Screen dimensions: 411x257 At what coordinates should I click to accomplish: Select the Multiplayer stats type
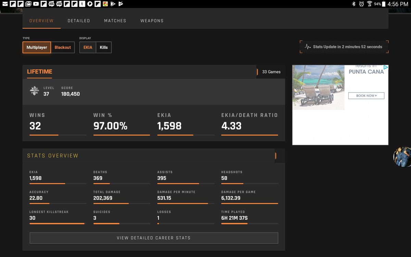pos(36,47)
